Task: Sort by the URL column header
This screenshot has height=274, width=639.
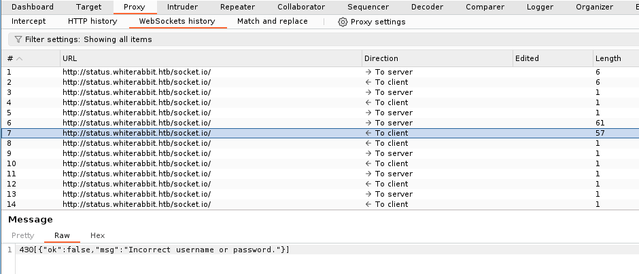Action: (x=69, y=58)
